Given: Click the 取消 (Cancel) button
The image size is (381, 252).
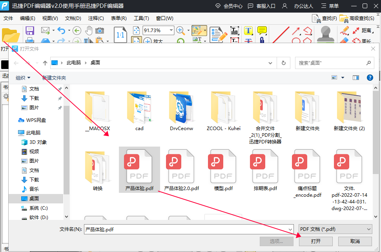Looking at the screenshot, I should pos(355,241).
